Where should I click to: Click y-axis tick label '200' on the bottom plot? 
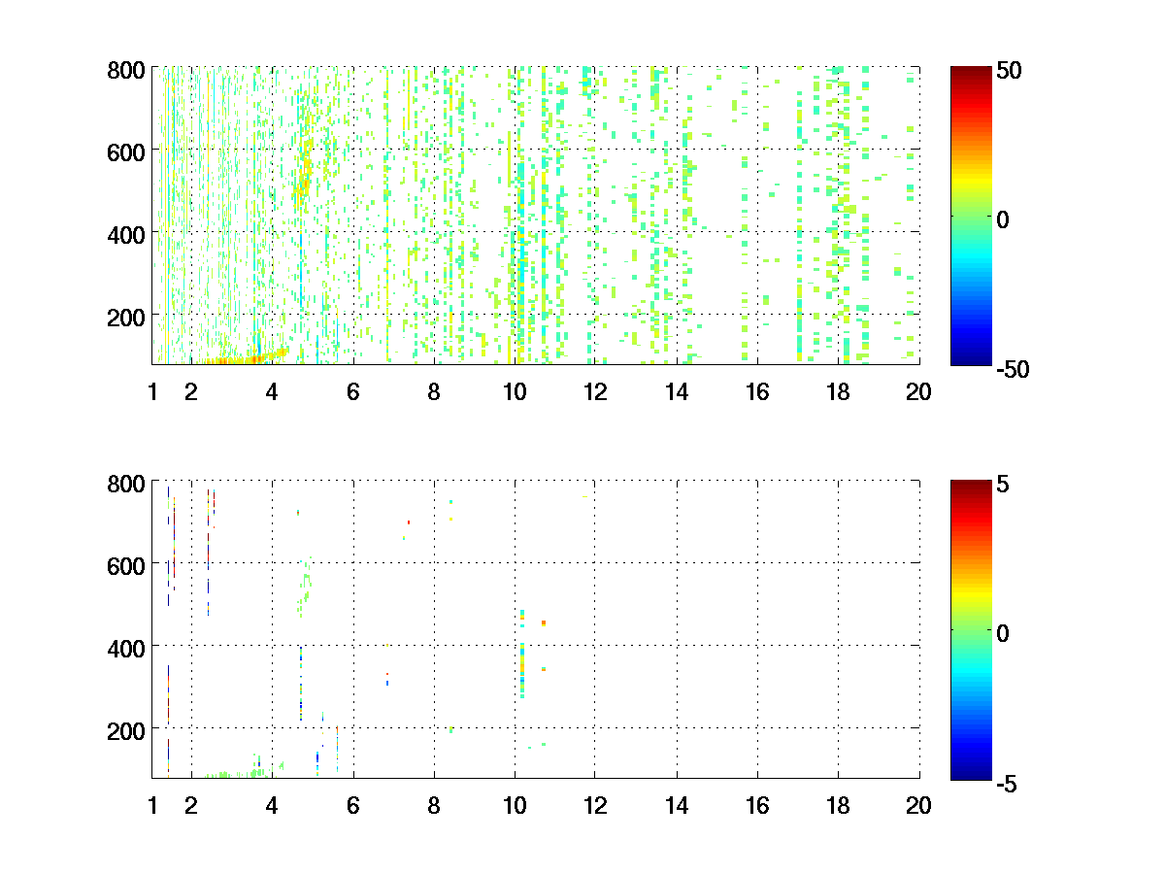pyautogui.click(x=126, y=728)
